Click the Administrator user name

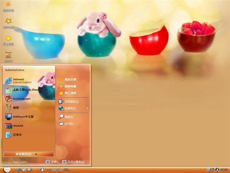pyautogui.click(x=15, y=70)
